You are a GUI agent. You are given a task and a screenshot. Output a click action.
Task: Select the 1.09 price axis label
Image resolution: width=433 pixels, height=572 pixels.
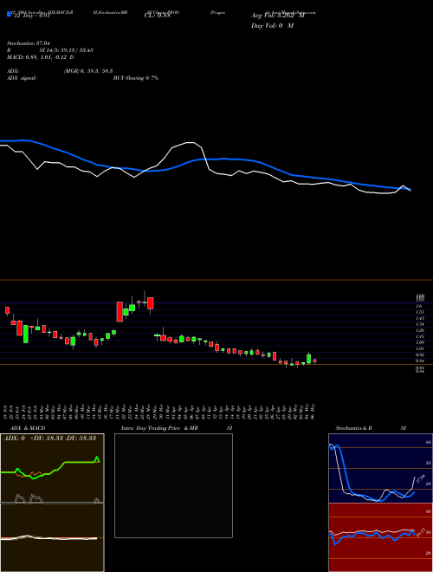(x=420, y=342)
